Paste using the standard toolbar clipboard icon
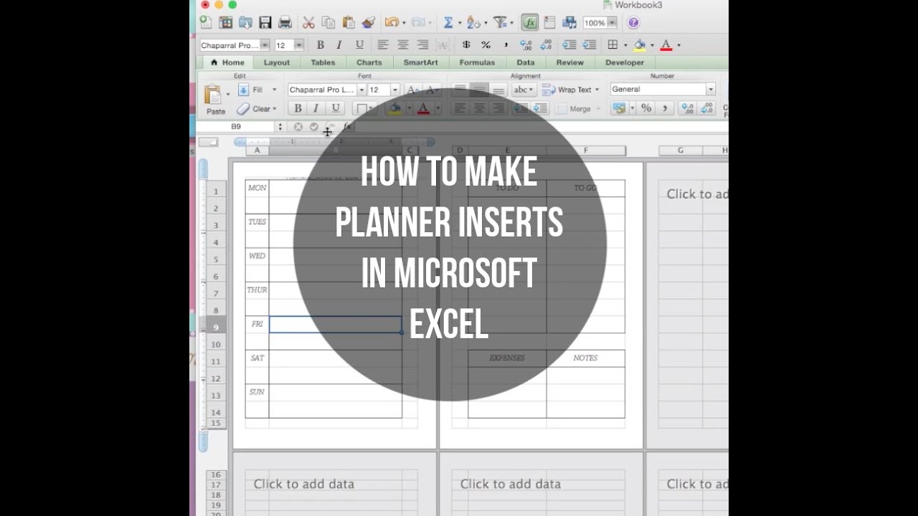Screen dimensions: 918x516 [x=349, y=23]
